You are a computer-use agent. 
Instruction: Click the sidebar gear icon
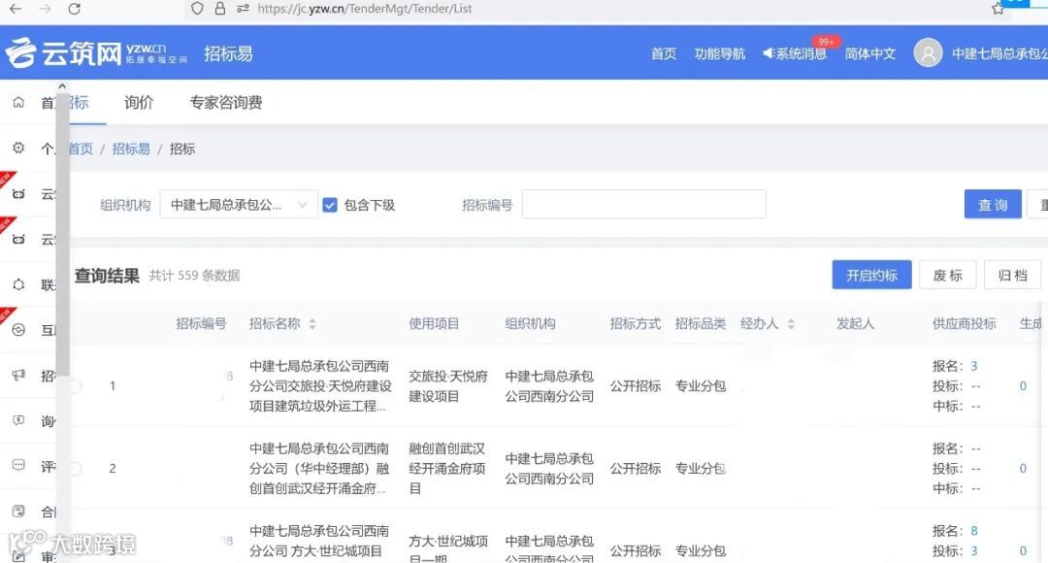click(x=18, y=148)
